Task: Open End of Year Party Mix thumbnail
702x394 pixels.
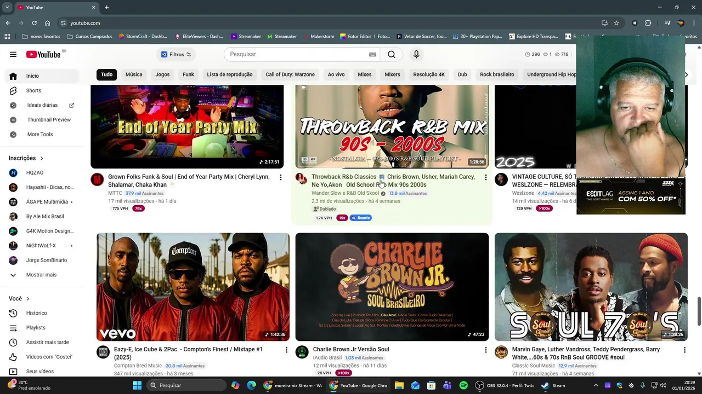Action: coord(187,126)
